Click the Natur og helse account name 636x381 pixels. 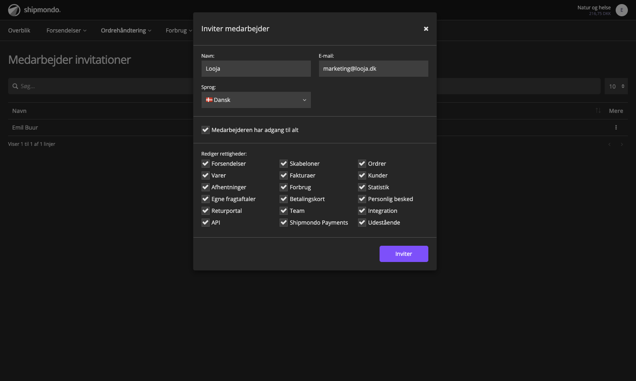pos(594,8)
